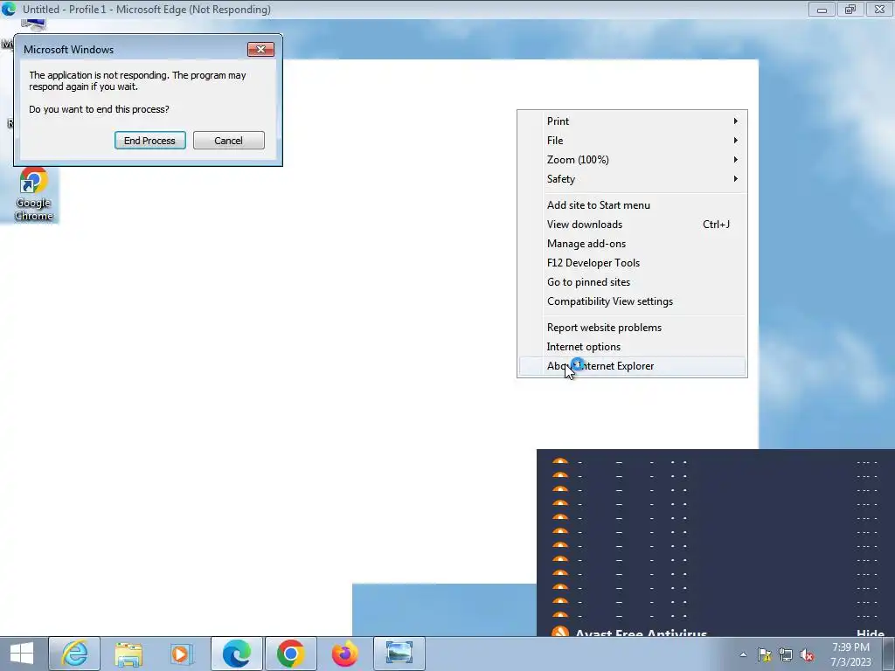Open the Safety submenu
The height and width of the screenshot is (671, 895).
632,179
